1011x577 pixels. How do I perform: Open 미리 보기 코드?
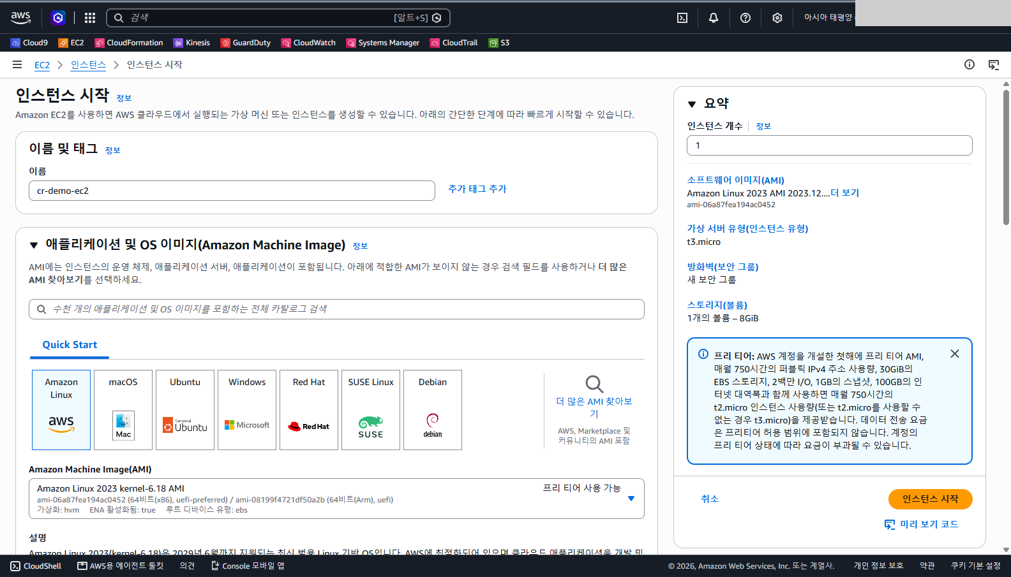(x=921, y=525)
